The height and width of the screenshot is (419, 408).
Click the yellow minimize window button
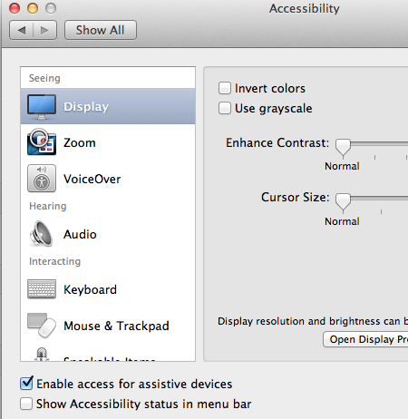click(x=33, y=8)
